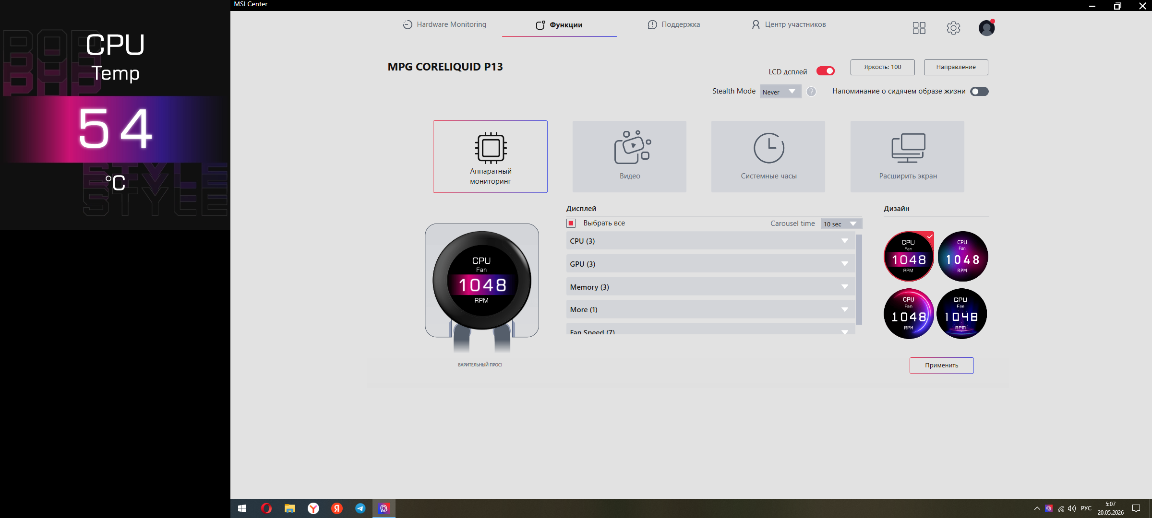The width and height of the screenshot is (1152, 518).
Task: Toggle the Выбрать все checkbox
Action: (x=571, y=223)
